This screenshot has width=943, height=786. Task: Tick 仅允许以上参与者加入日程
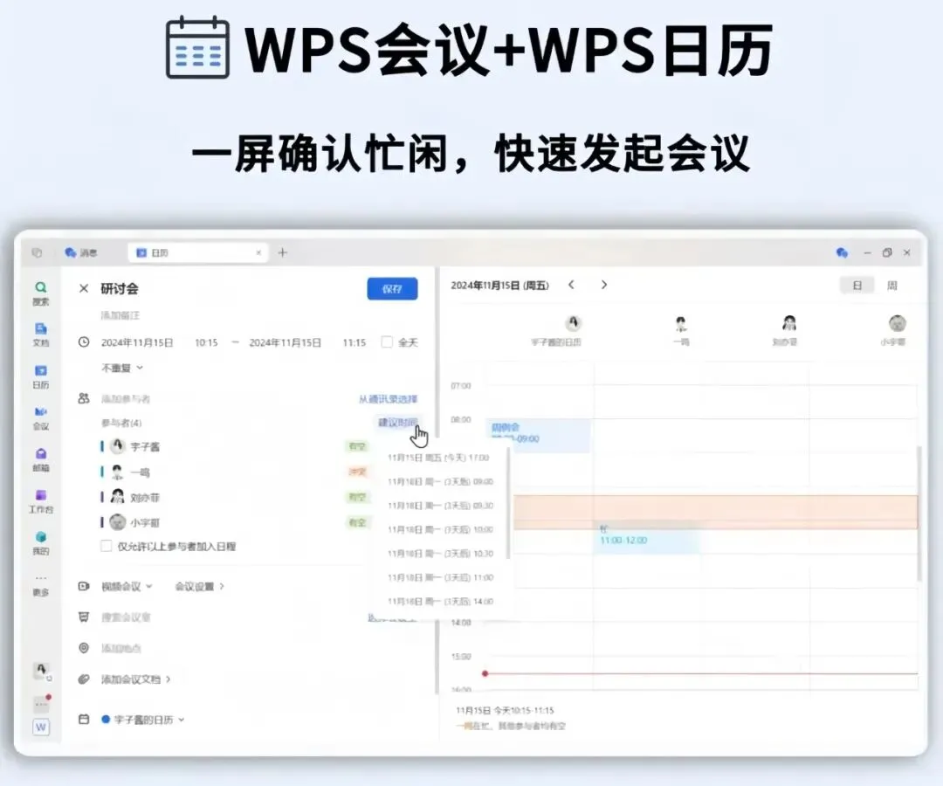pyautogui.click(x=107, y=546)
